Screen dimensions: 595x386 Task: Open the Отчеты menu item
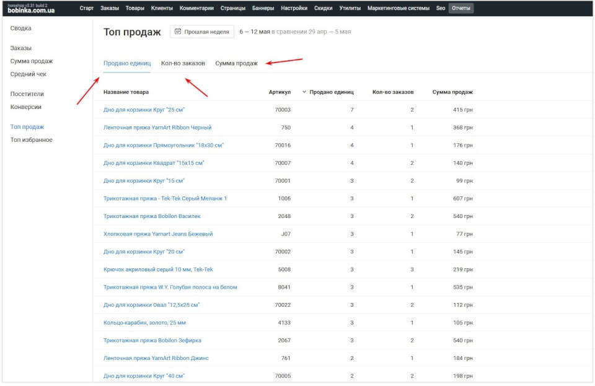click(461, 8)
